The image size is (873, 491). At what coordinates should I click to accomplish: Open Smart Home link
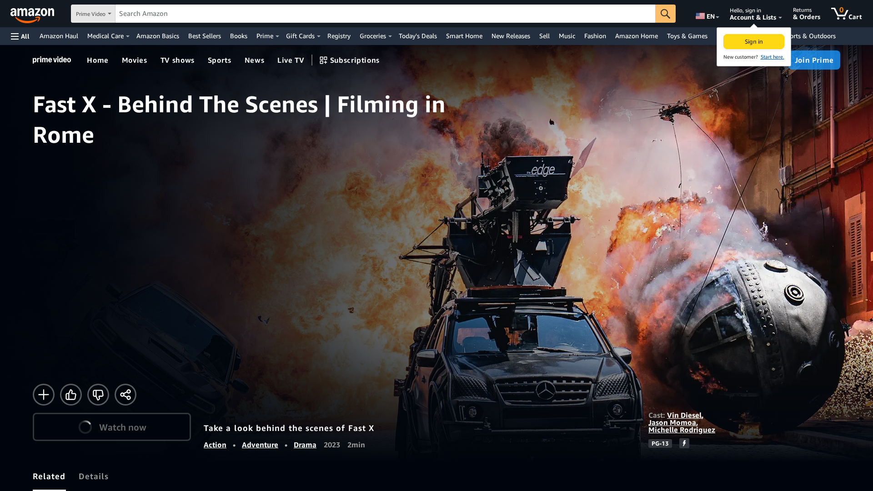click(x=464, y=36)
